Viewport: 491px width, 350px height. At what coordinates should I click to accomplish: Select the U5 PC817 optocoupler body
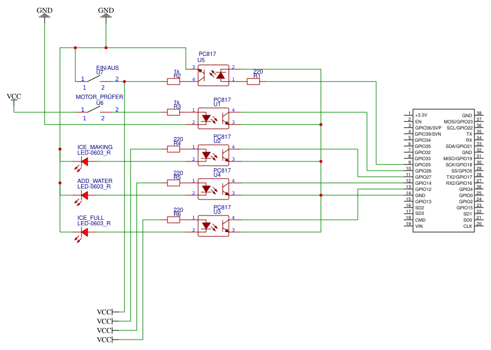click(x=213, y=75)
